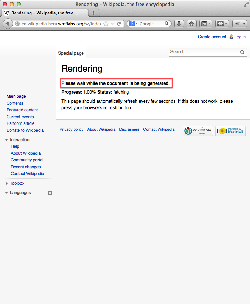Click the 'Progress: 1.00%' status text
The image size is (250, 304).
tap(79, 92)
